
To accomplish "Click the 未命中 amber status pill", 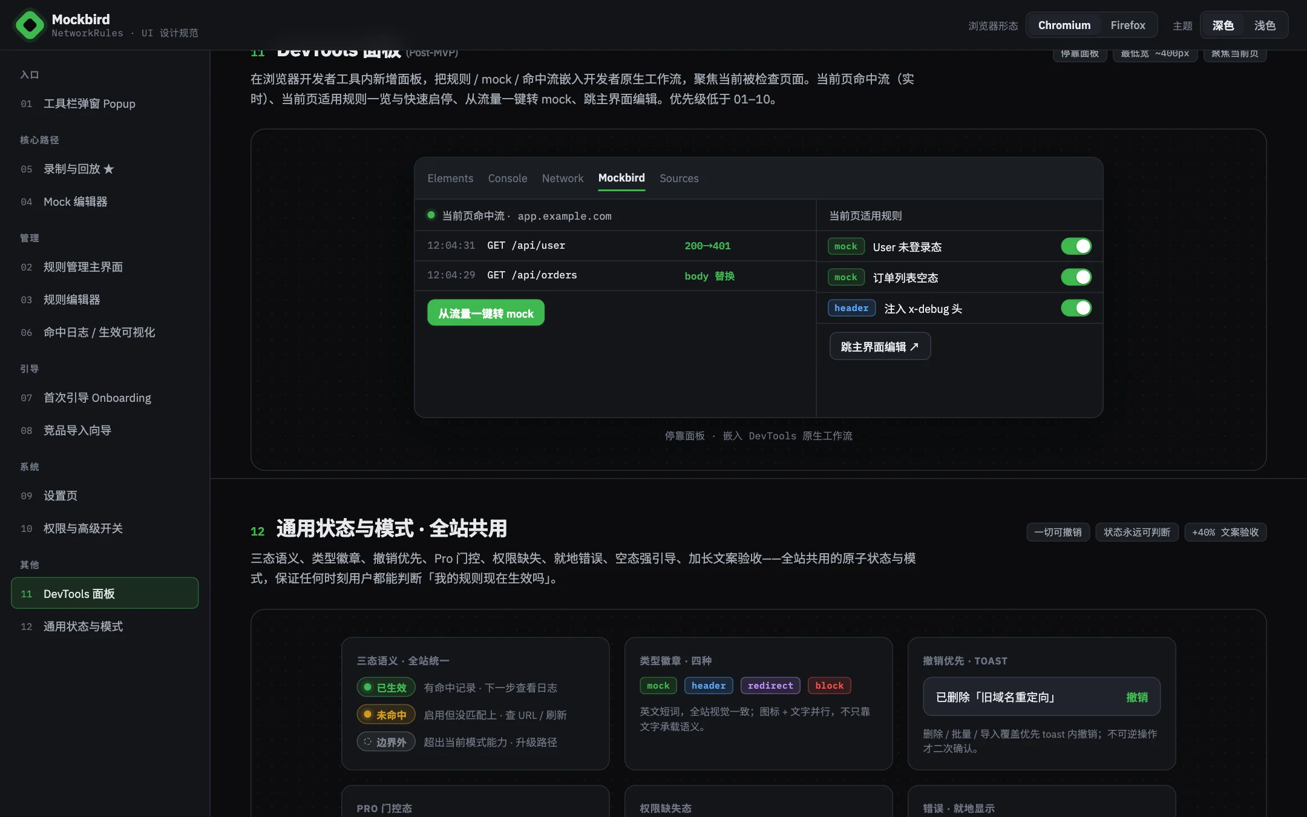I will coord(385,715).
